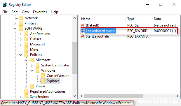181x106 pixels.
Task: Select the Network key label
Action: [31, 18]
